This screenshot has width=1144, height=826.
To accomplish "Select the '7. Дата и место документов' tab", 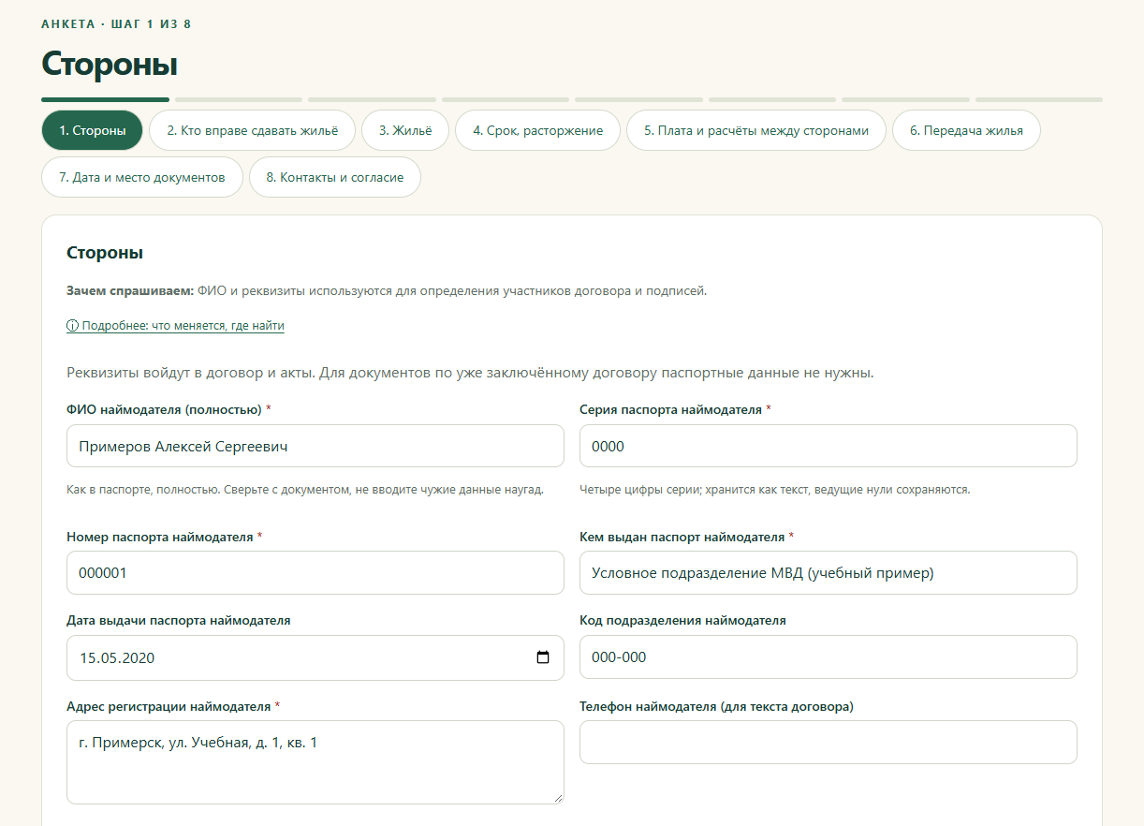I will click(142, 177).
